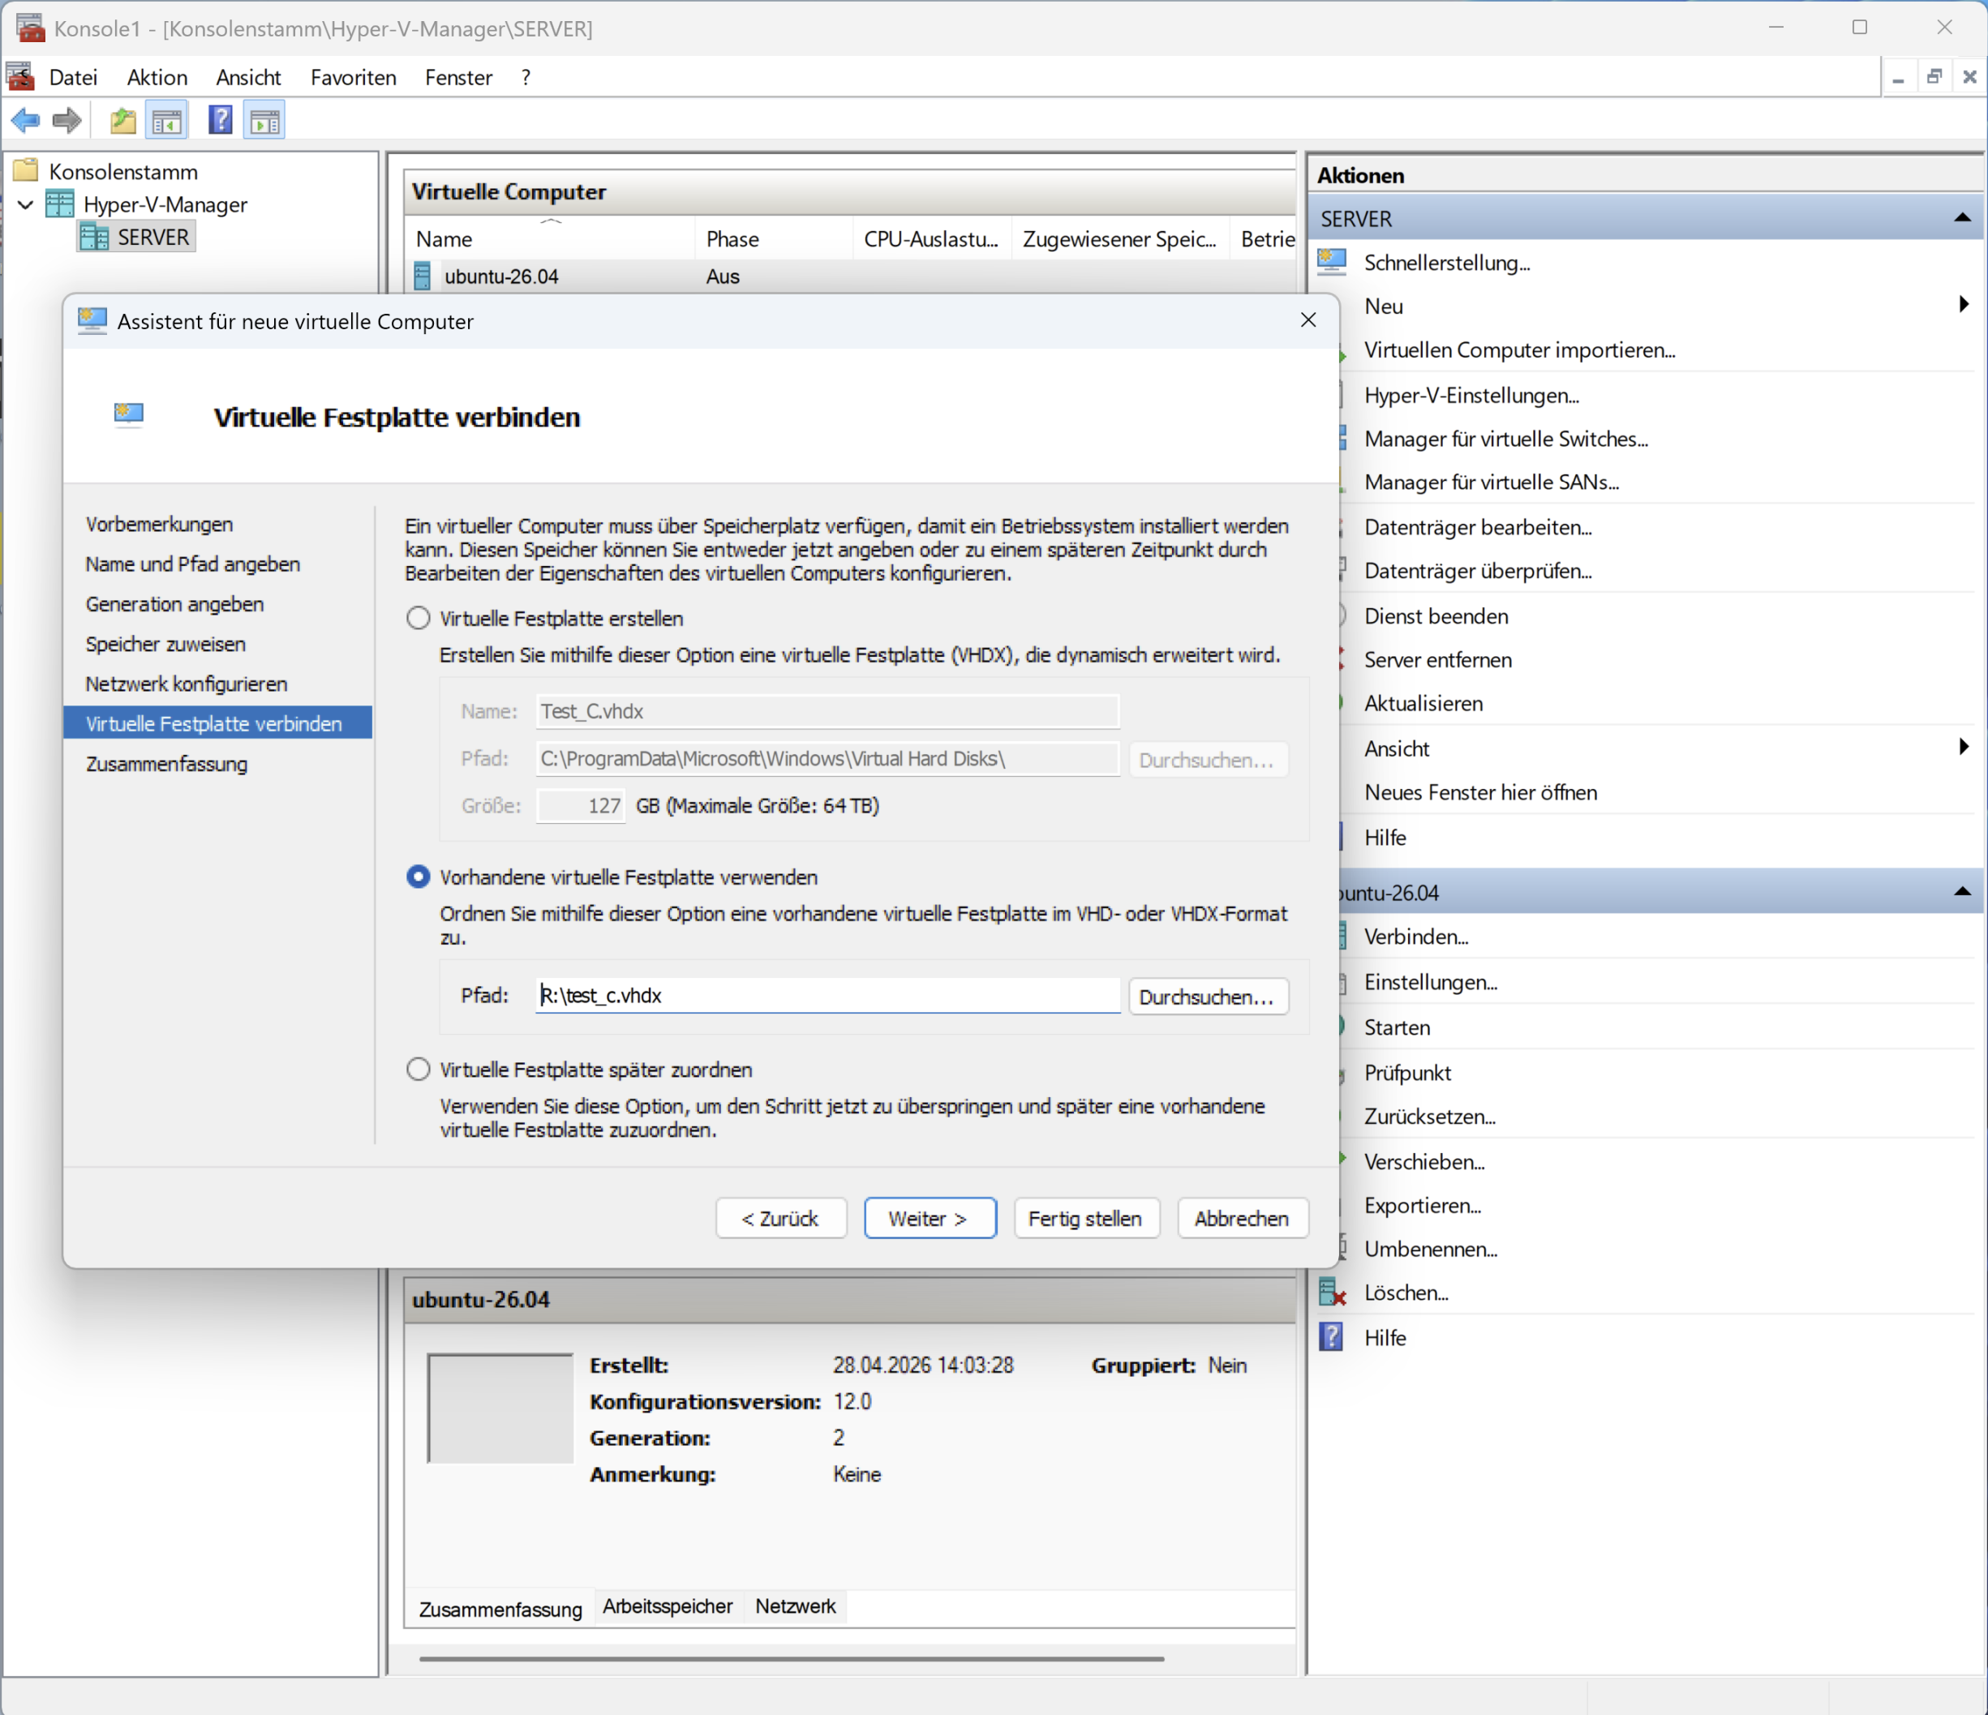This screenshot has width=1988, height=1715.
Task: Click the Starten action
Action: 1397,1027
